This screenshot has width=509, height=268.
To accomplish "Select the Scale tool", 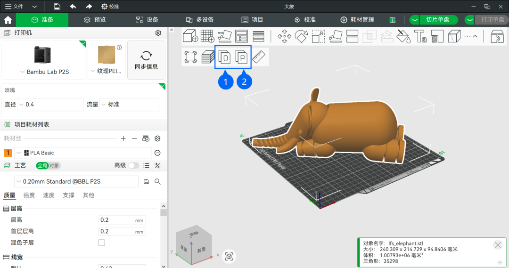I will click(x=318, y=36).
